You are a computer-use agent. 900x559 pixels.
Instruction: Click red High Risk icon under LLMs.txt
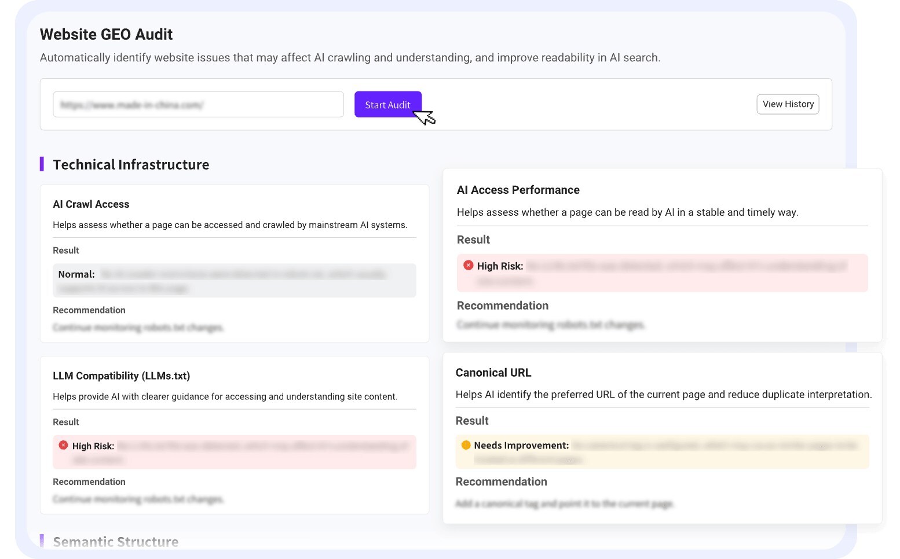64,446
